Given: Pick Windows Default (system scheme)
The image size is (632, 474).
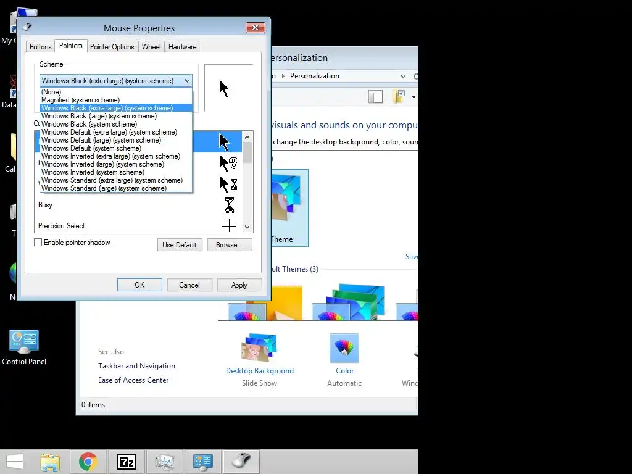Looking at the screenshot, I should point(116,148).
